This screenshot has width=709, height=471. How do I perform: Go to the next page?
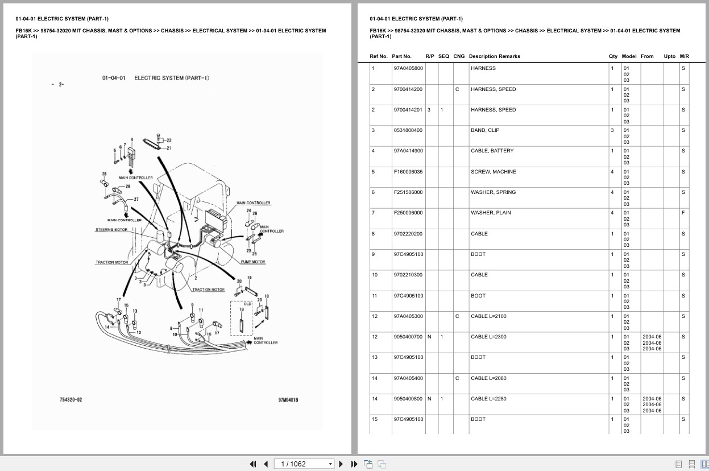(x=341, y=464)
